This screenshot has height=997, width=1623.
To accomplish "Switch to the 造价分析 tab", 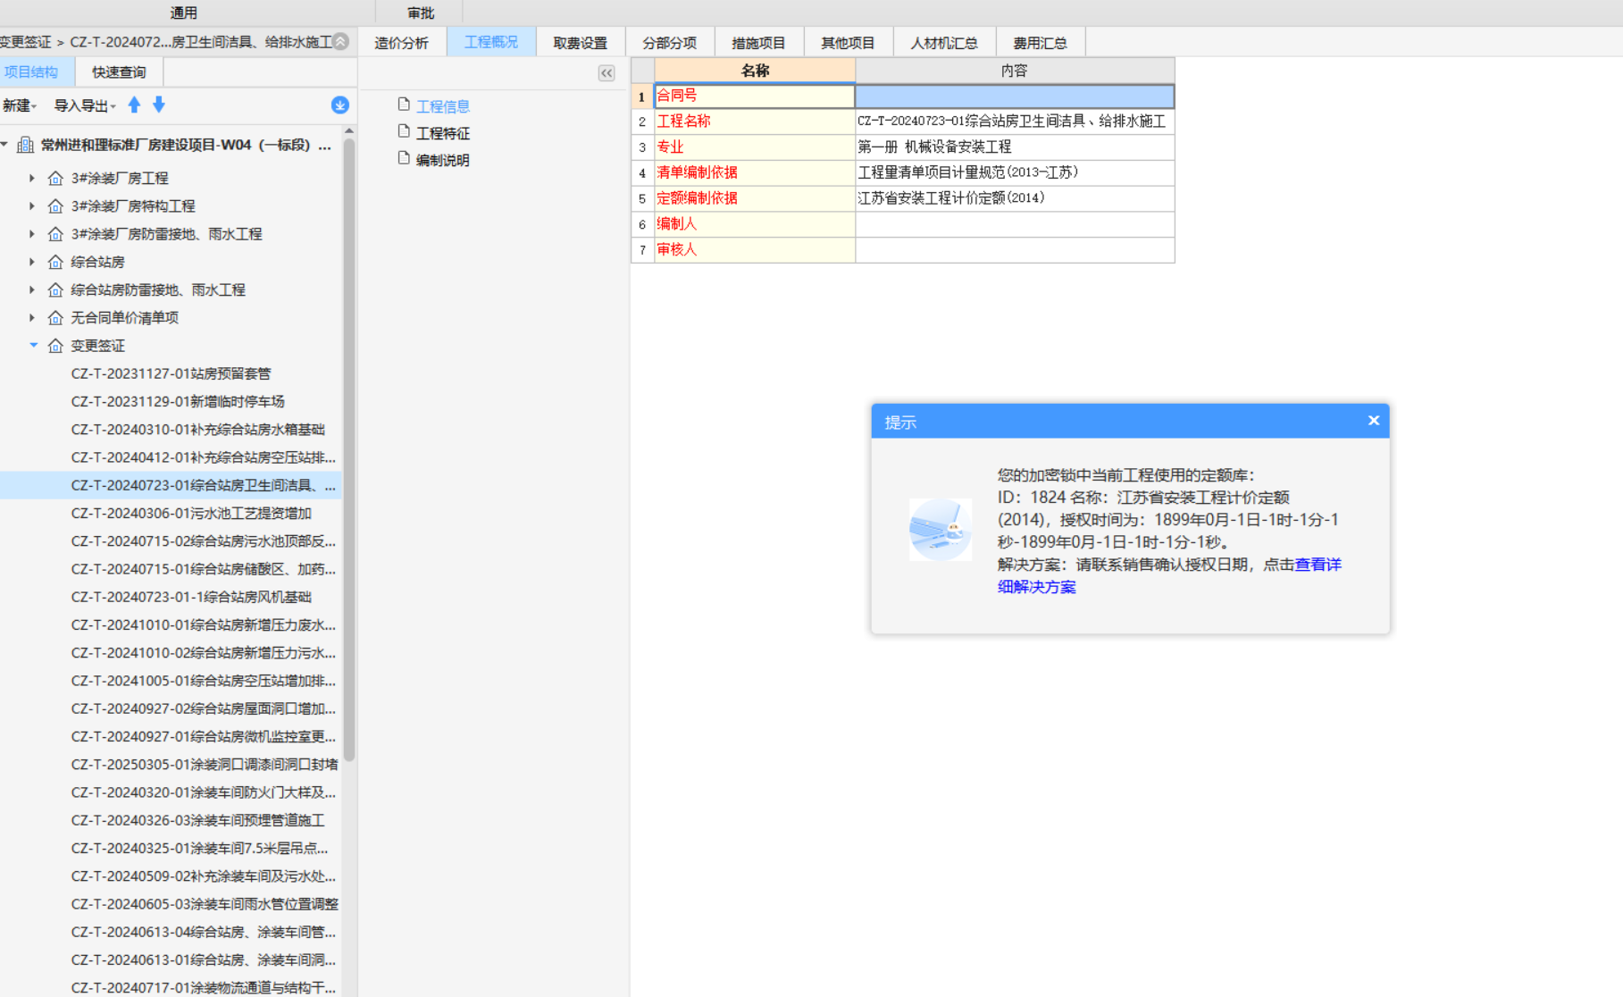I will 402,43.
